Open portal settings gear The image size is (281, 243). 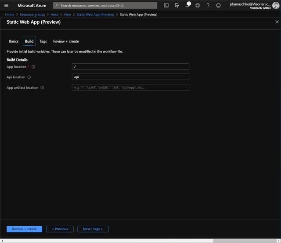point(198,6)
